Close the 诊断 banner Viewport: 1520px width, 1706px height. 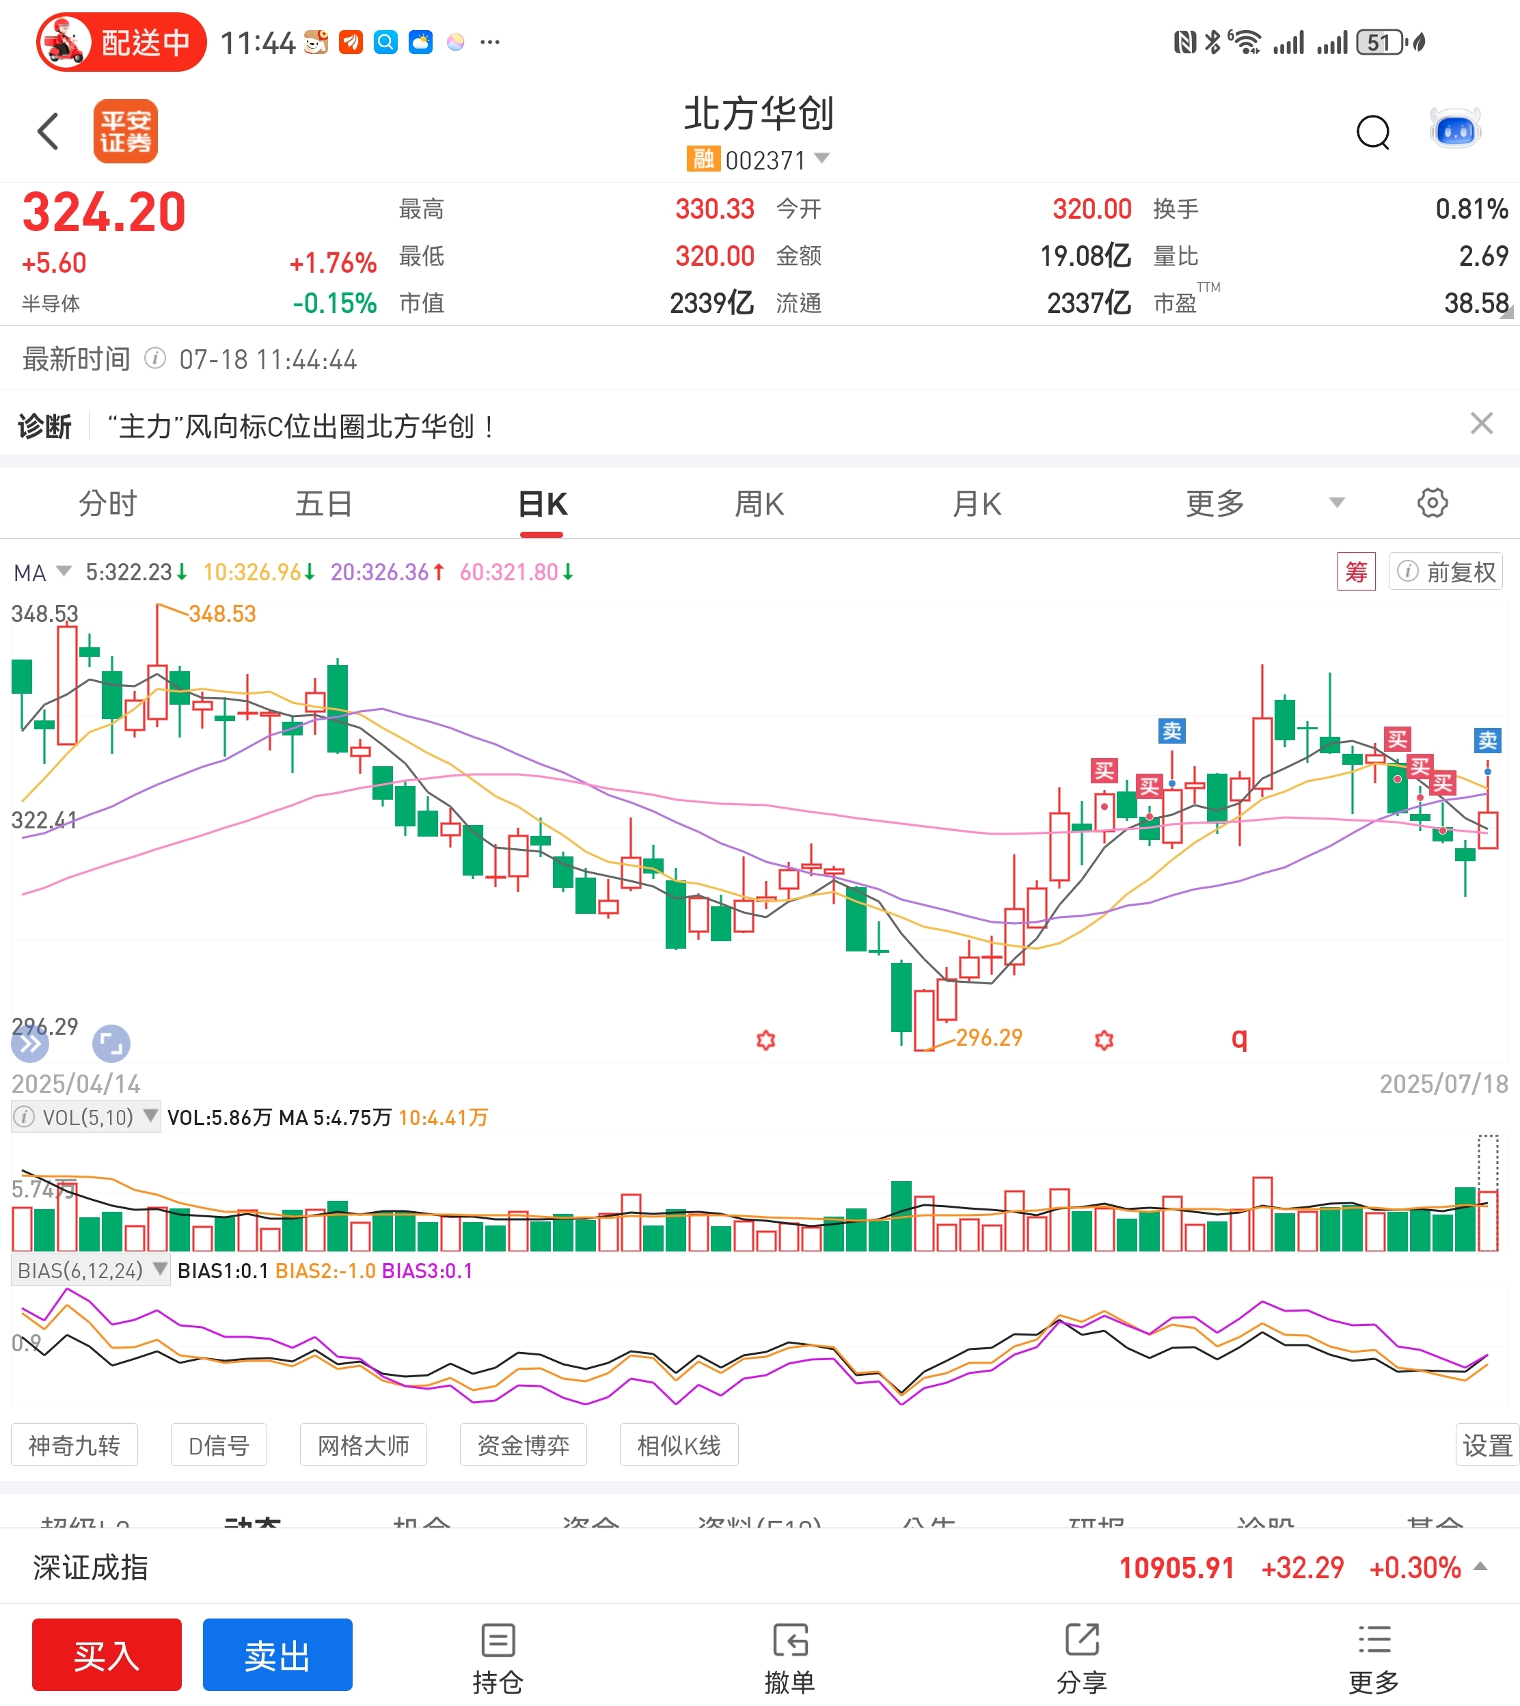coord(1482,424)
